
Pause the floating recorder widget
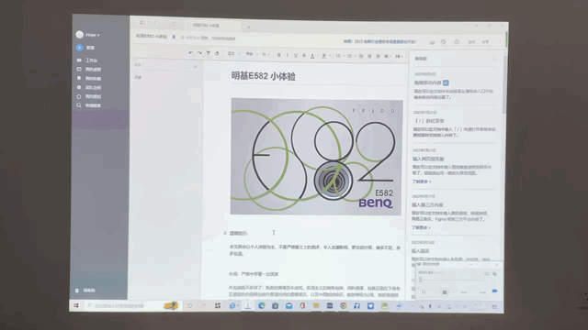click(424, 291)
